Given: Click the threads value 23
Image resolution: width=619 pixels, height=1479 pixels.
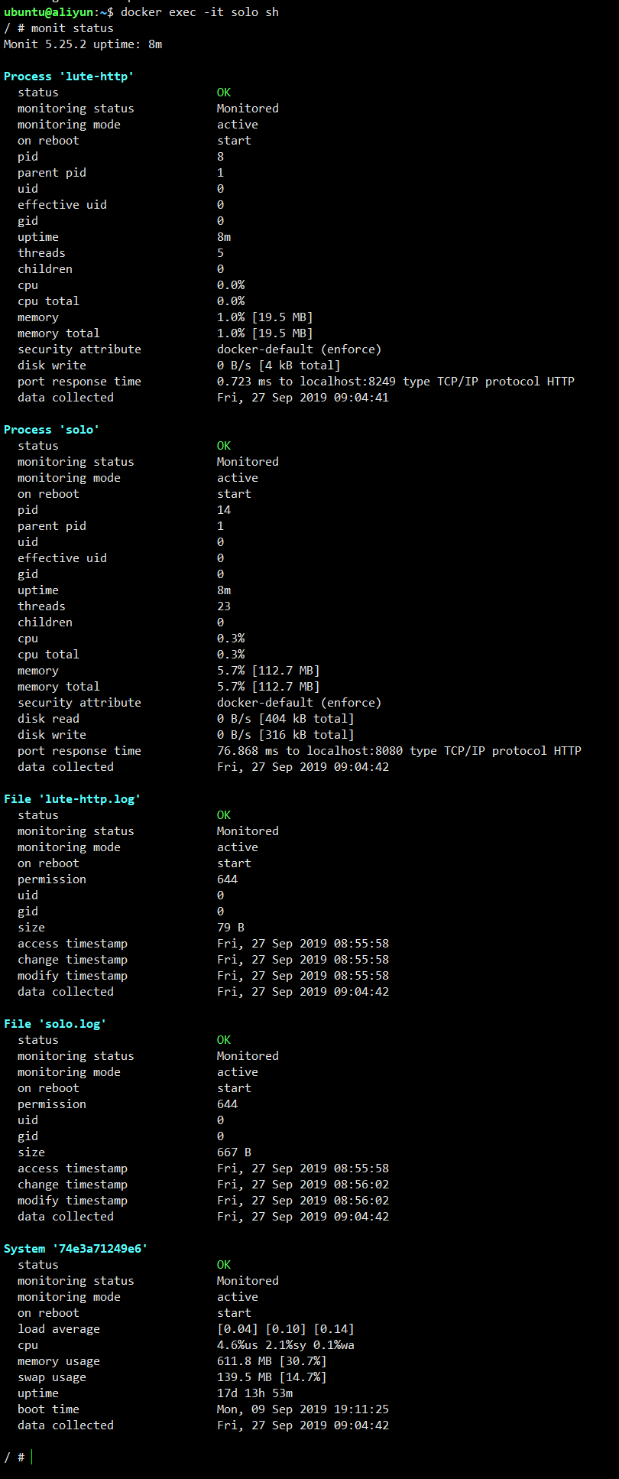Looking at the screenshot, I should 224,606.
